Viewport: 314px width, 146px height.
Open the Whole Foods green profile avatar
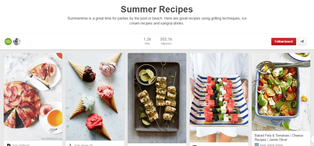point(8,41)
